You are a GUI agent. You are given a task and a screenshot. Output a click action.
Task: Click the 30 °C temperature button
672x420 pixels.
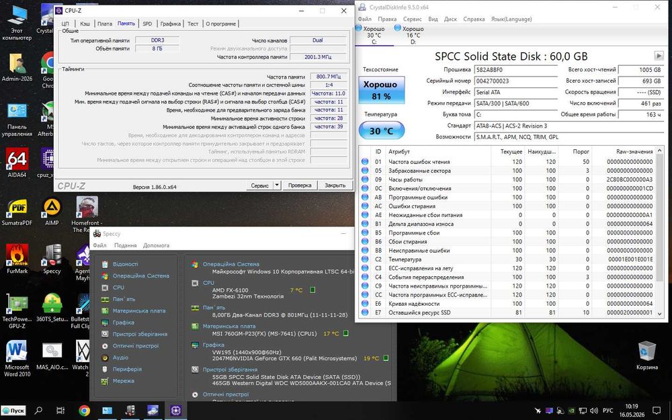click(381, 130)
